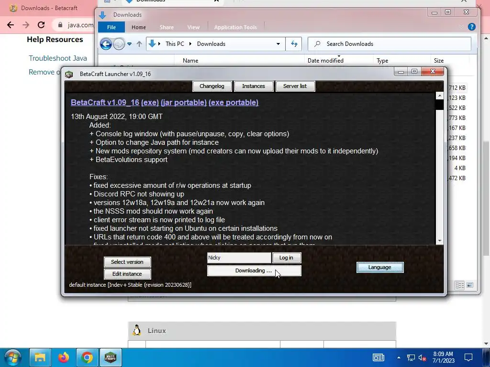The height and width of the screenshot is (367, 490).
Task: Click the Search Downloads field
Action: tap(390, 44)
